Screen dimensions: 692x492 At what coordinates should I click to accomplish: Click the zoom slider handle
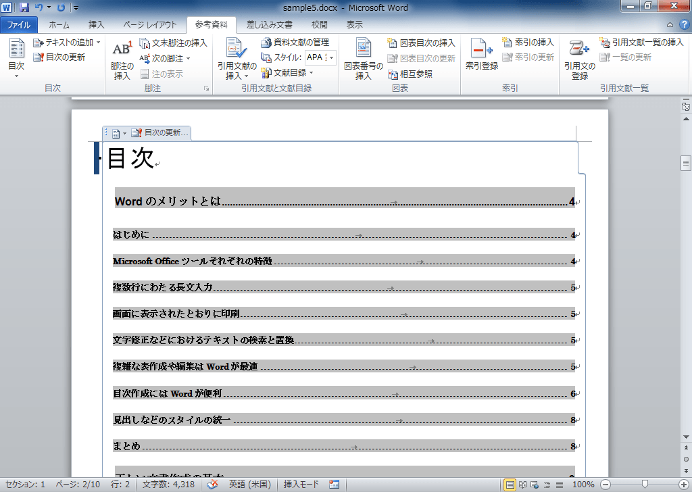645,485
